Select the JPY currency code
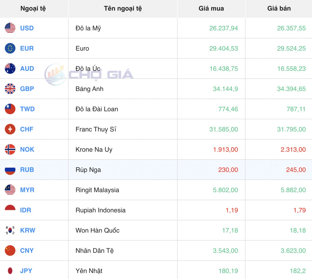The width and height of the screenshot is (312, 279). pyautogui.click(x=26, y=271)
